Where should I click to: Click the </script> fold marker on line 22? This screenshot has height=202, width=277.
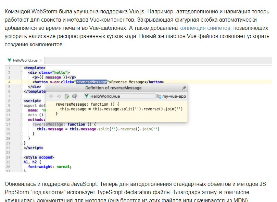(22, 148)
